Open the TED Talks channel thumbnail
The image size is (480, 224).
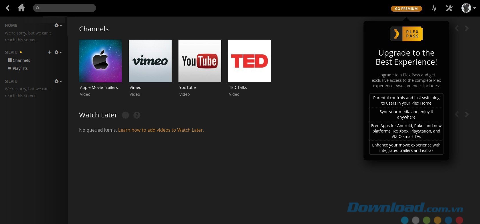click(x=249, y=61)
